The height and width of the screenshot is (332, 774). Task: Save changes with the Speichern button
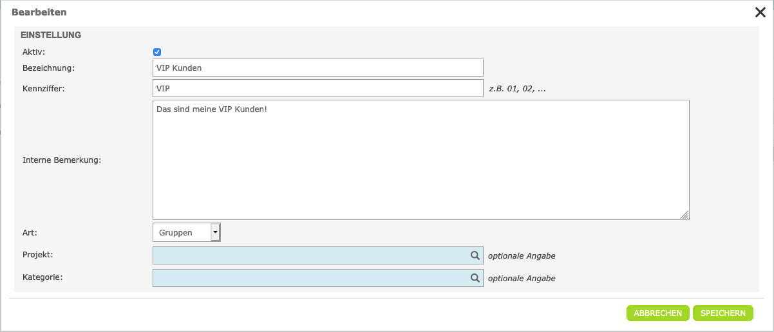pyautogui.click(x=722, y=313)
